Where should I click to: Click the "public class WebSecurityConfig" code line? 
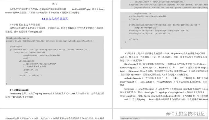click(x=50, y=41)
